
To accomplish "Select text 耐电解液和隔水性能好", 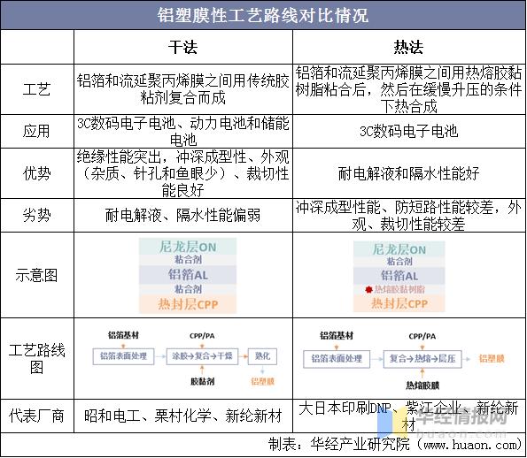I will [x=408, y=173].
